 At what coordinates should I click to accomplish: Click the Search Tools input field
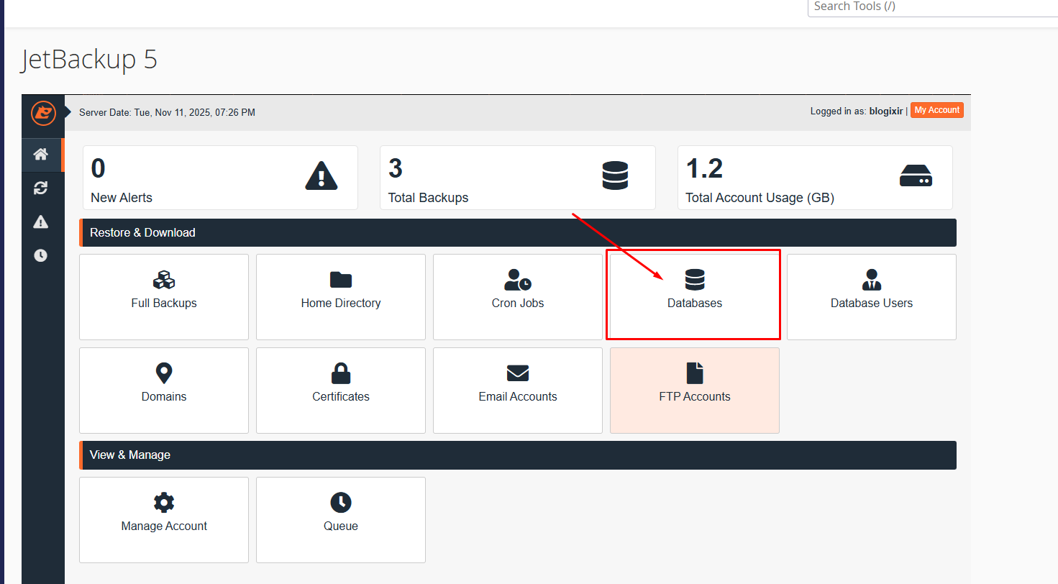[931, 7]
